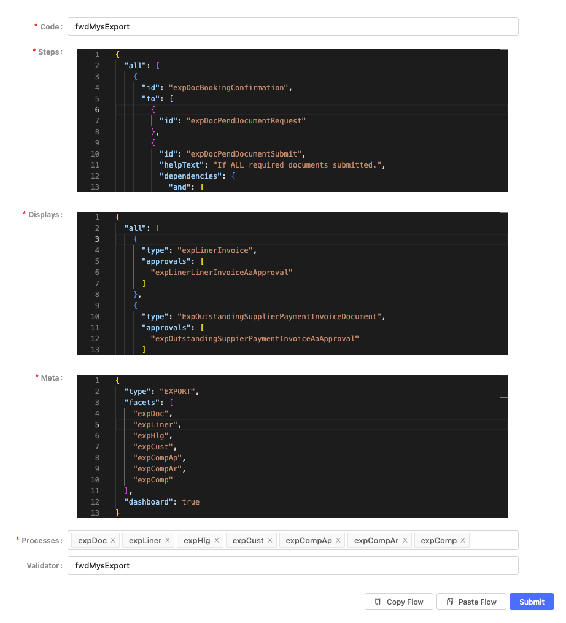Click the Steps editor scrollbar
The width and height of the screenshot is (566, 623).
point(504,120)
